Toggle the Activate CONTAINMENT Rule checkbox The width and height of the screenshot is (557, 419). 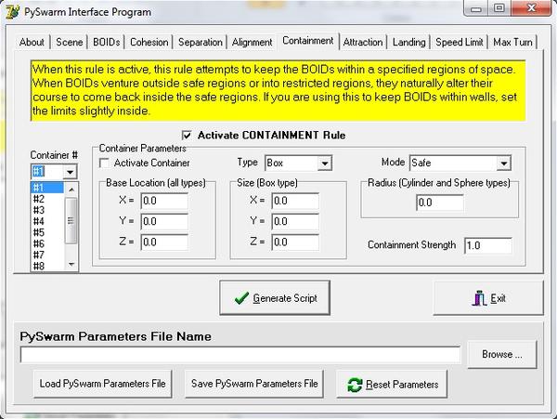coord(187,135)
